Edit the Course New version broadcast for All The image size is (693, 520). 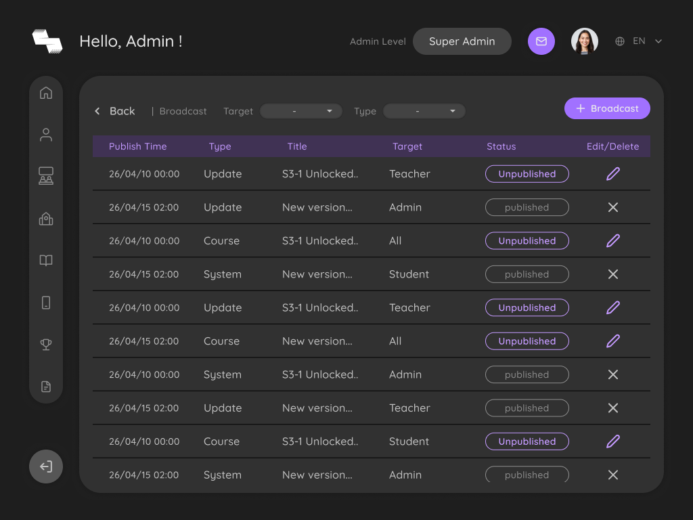[x=613, y=341]
